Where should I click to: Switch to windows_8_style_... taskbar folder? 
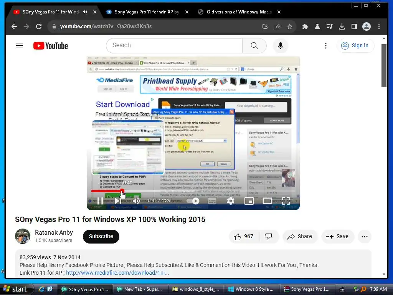click(x=196, y=289)
